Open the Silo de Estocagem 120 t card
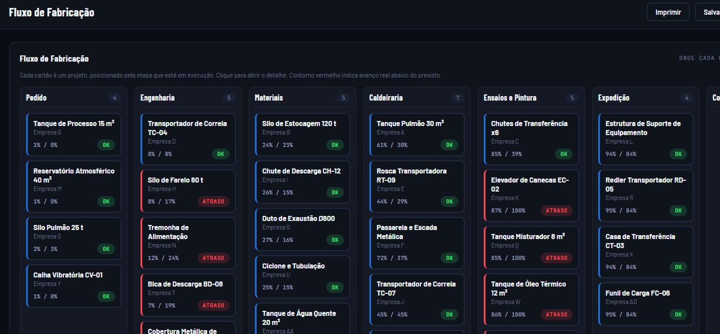This screenshot has height=334, width=720. tap(303, 135)
